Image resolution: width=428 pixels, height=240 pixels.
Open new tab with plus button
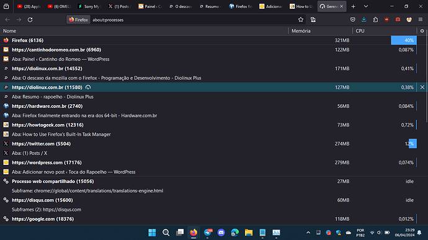(x=353, y=6)
